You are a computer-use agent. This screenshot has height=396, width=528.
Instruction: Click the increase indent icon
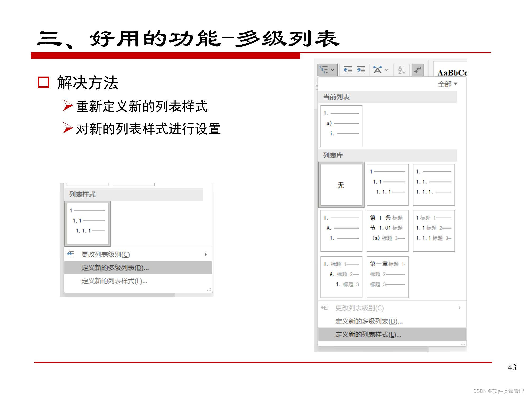[361, 70]
